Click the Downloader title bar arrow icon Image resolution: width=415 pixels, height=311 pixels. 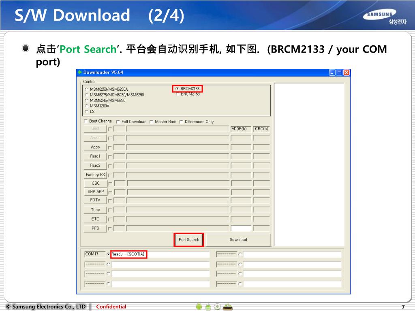80,72
